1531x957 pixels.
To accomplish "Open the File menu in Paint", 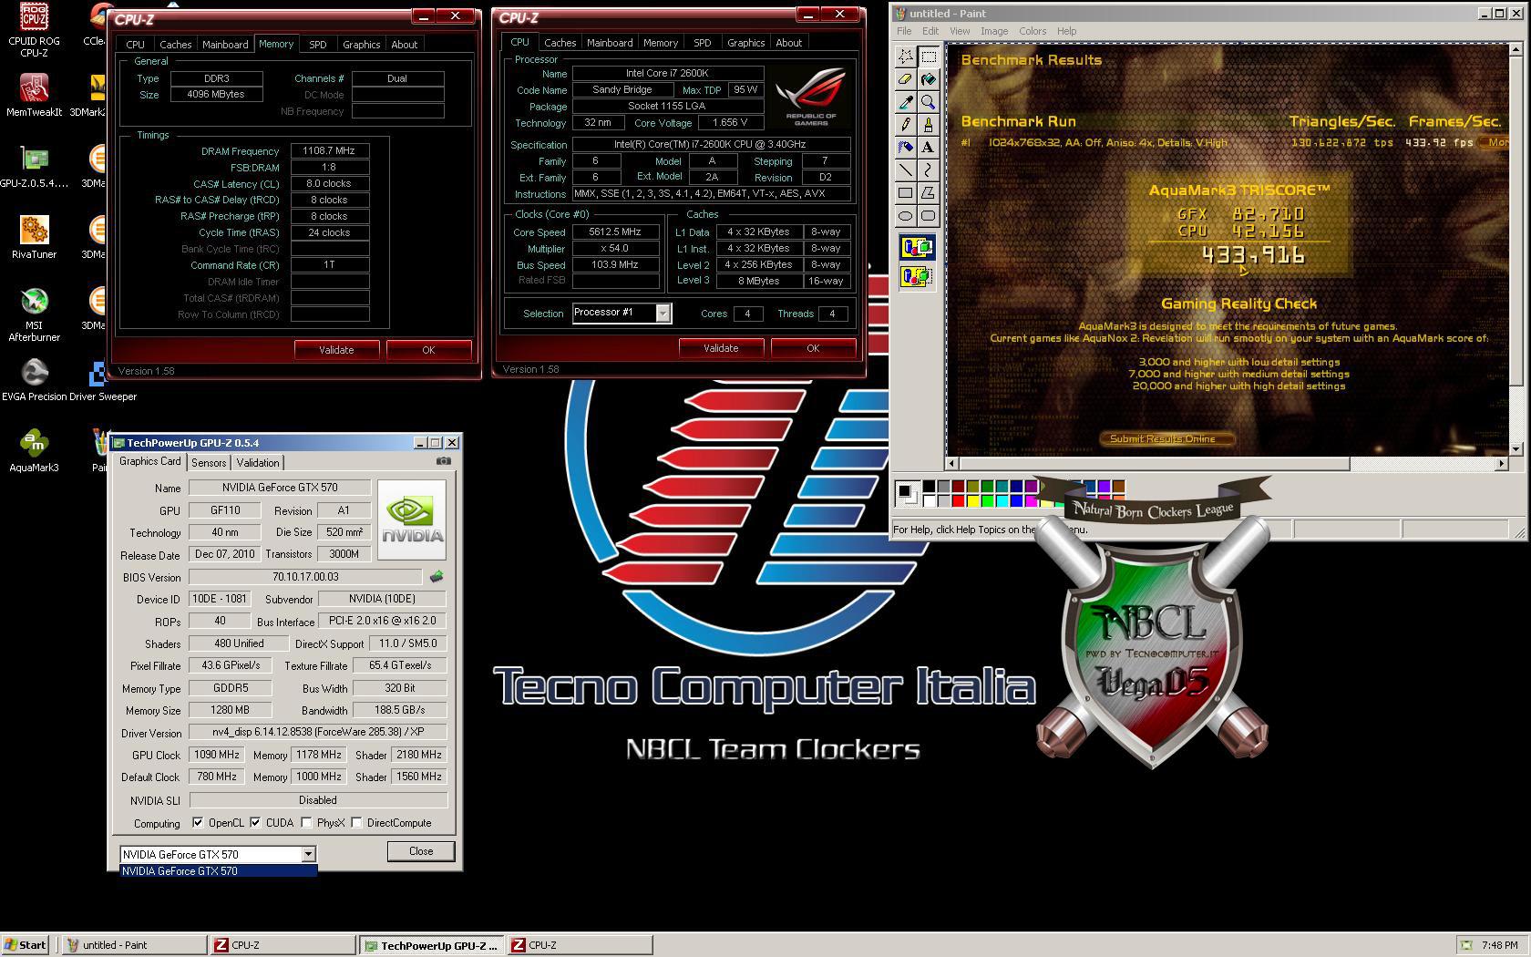I will [904, 31].
